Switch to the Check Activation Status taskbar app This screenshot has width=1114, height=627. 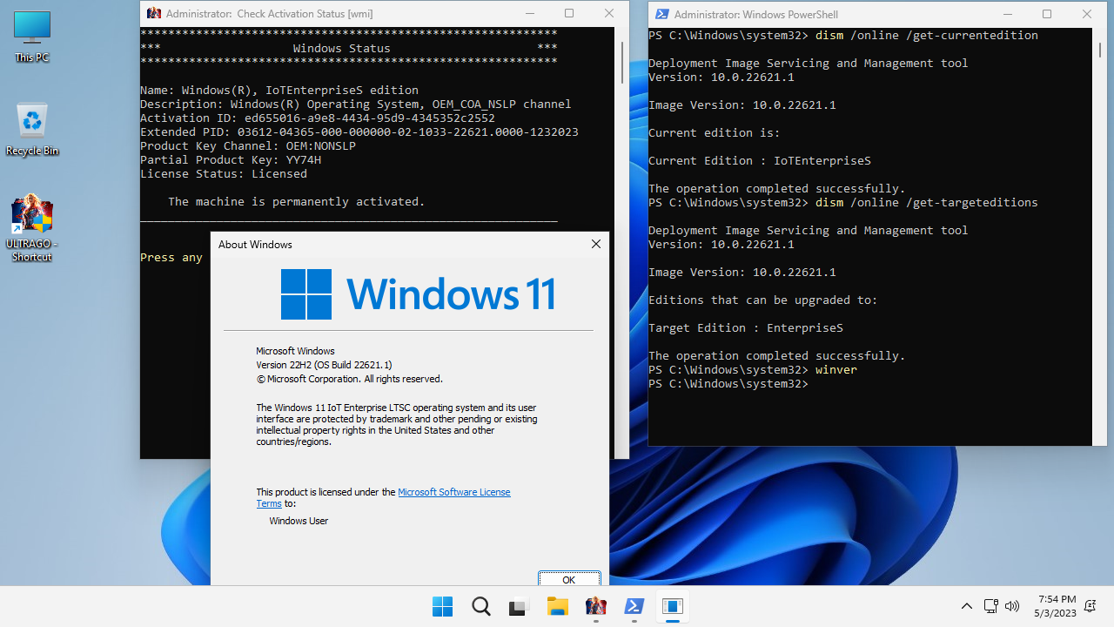point(595,606)
